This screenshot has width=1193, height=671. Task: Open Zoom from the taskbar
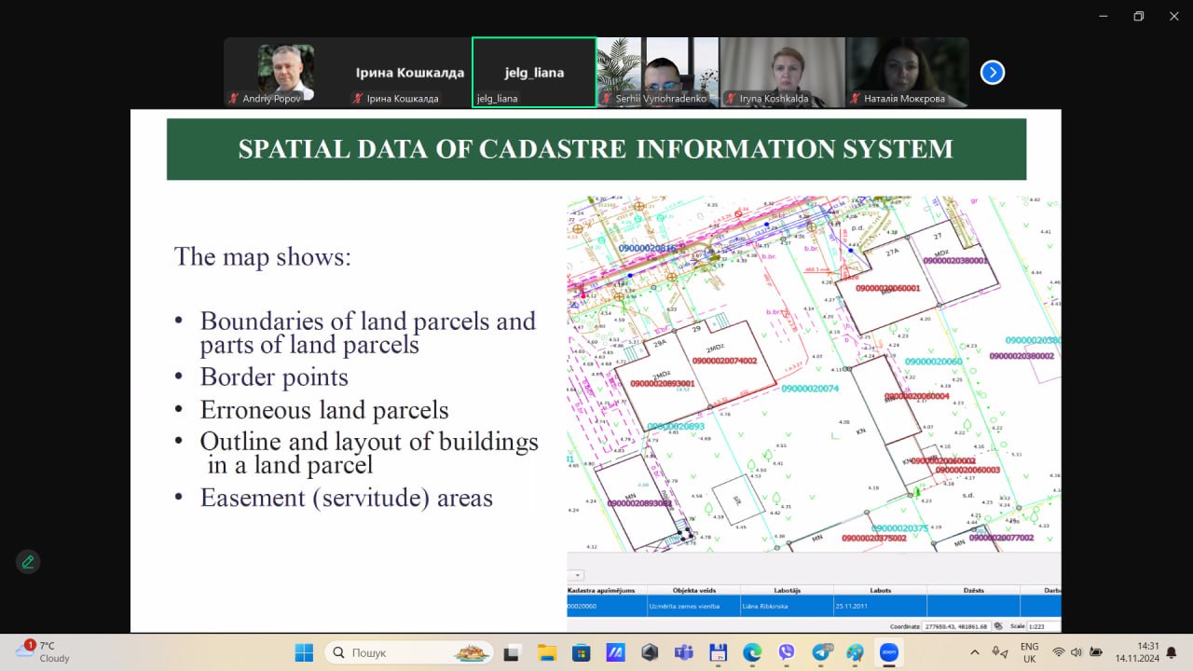890,652
